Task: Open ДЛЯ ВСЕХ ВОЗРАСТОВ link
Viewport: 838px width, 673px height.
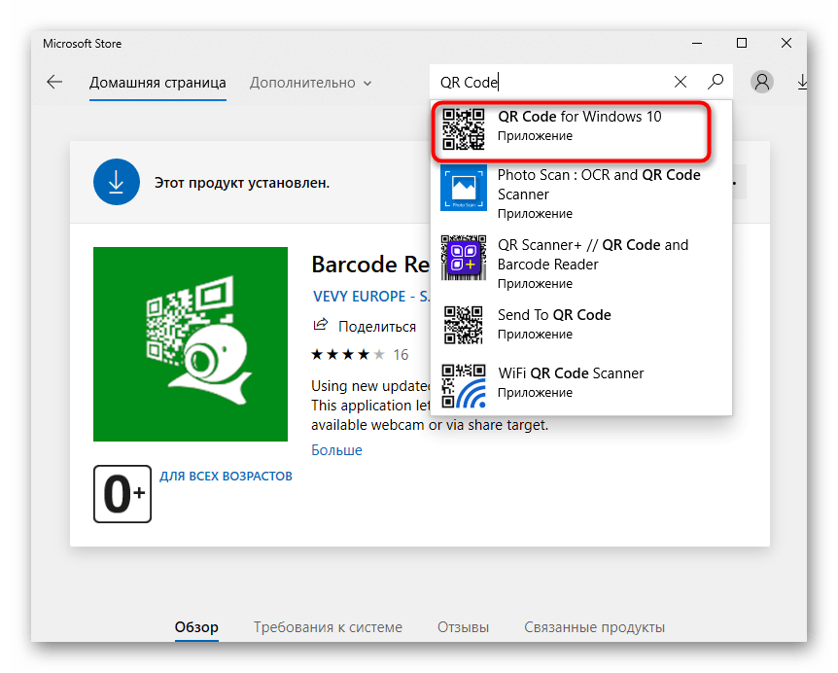Action: click(x=227, y=476)
